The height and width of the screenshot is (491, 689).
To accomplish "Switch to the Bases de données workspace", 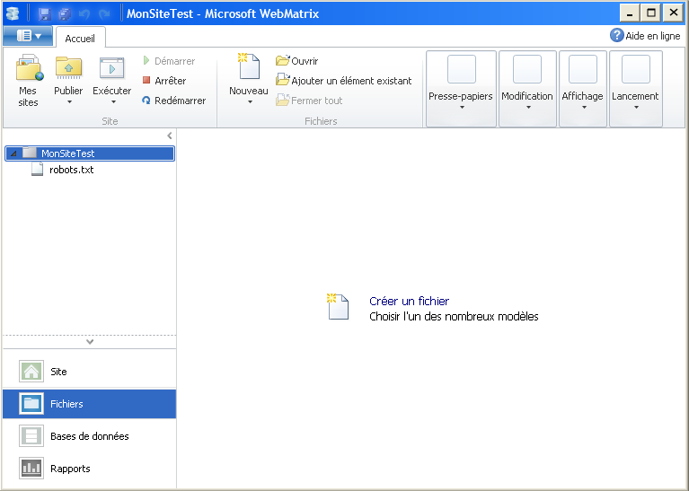I will [x=89, y=436].
